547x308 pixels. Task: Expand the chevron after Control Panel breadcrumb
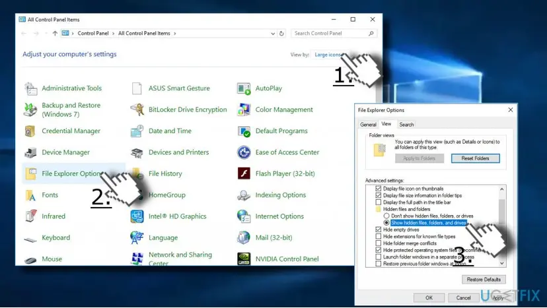113,34
